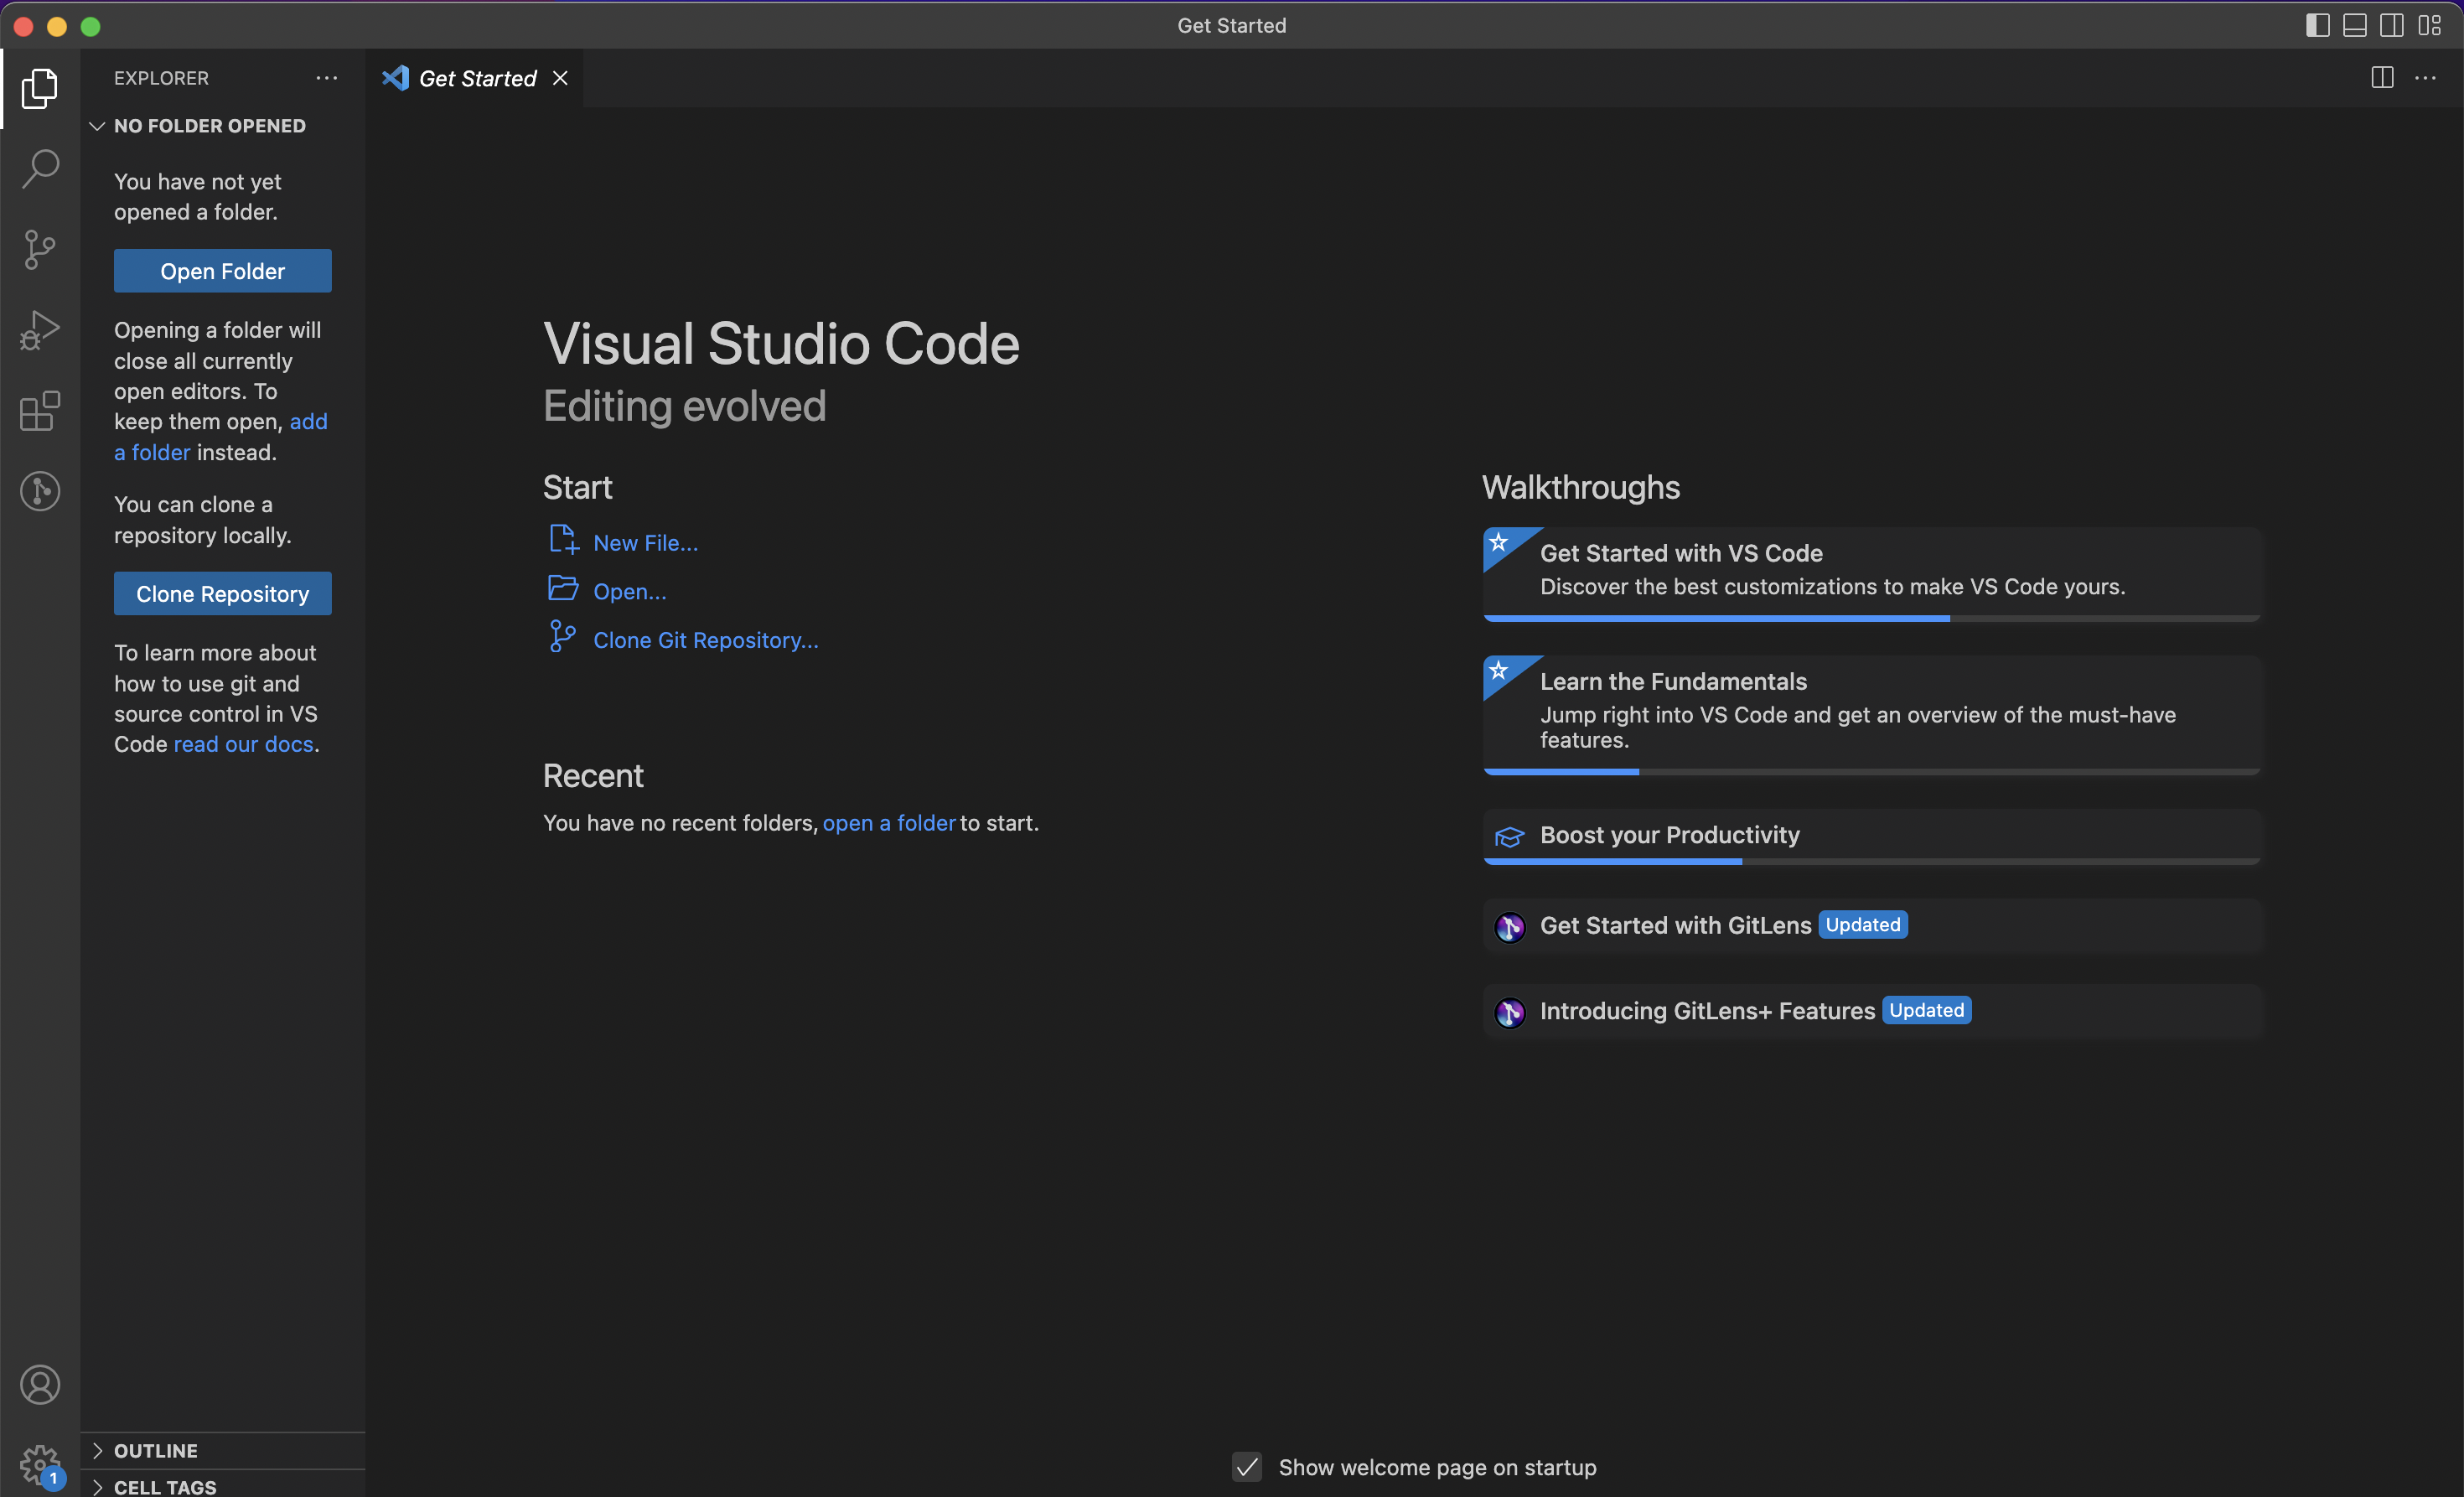Open the Extensions view

pos(40,411)
